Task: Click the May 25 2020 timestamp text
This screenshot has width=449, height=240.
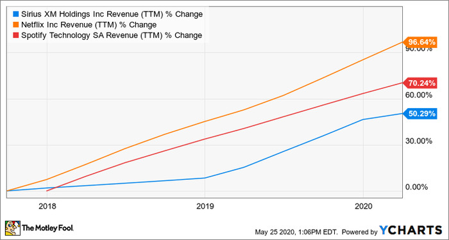Action: pyautogui.click(x=297, y=232)
